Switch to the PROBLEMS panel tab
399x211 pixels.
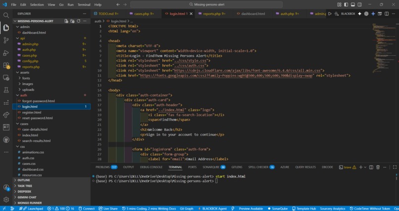[106, 167]
